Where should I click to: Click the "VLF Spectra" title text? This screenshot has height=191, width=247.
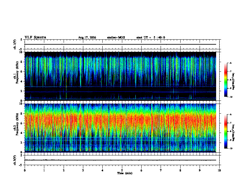35,37
